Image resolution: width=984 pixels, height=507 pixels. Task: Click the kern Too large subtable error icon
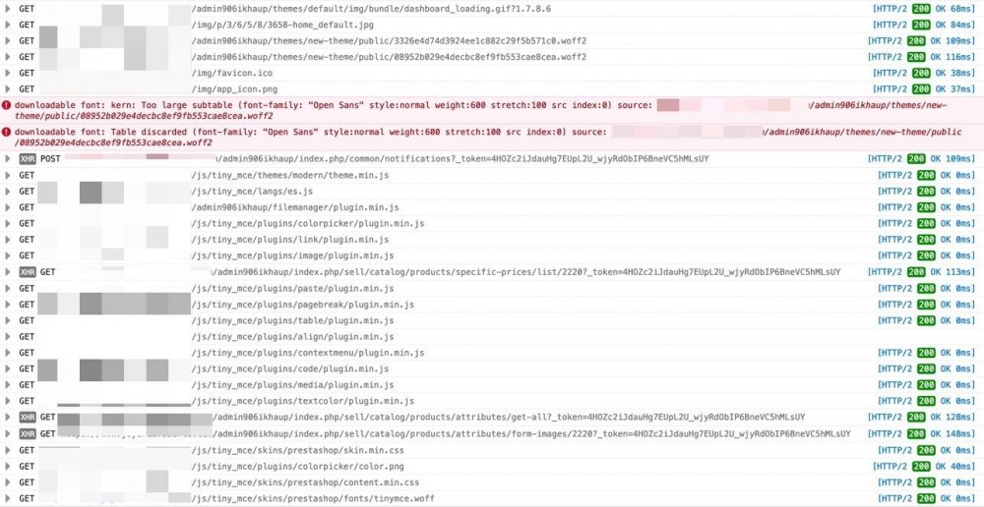tap(6, 105)
